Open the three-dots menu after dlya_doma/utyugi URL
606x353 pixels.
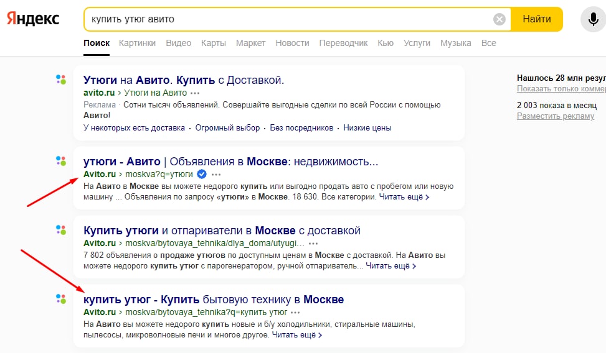313,244
